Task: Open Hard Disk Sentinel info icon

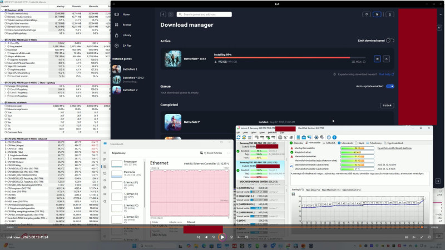Action: pyautogui.click(x=334, y=137)
